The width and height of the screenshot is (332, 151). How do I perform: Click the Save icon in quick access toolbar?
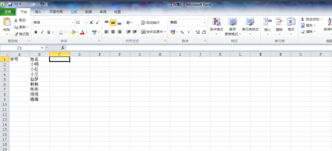[x=10, y=4]
